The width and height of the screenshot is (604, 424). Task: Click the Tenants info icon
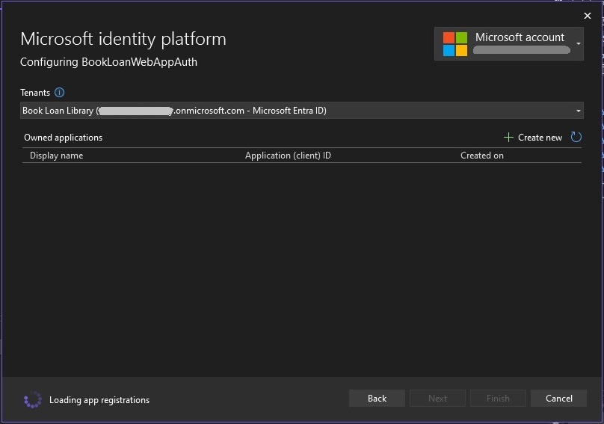[59, 93]
